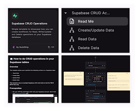Click the Supabase CRUD Ac... project name

(91, 13)
